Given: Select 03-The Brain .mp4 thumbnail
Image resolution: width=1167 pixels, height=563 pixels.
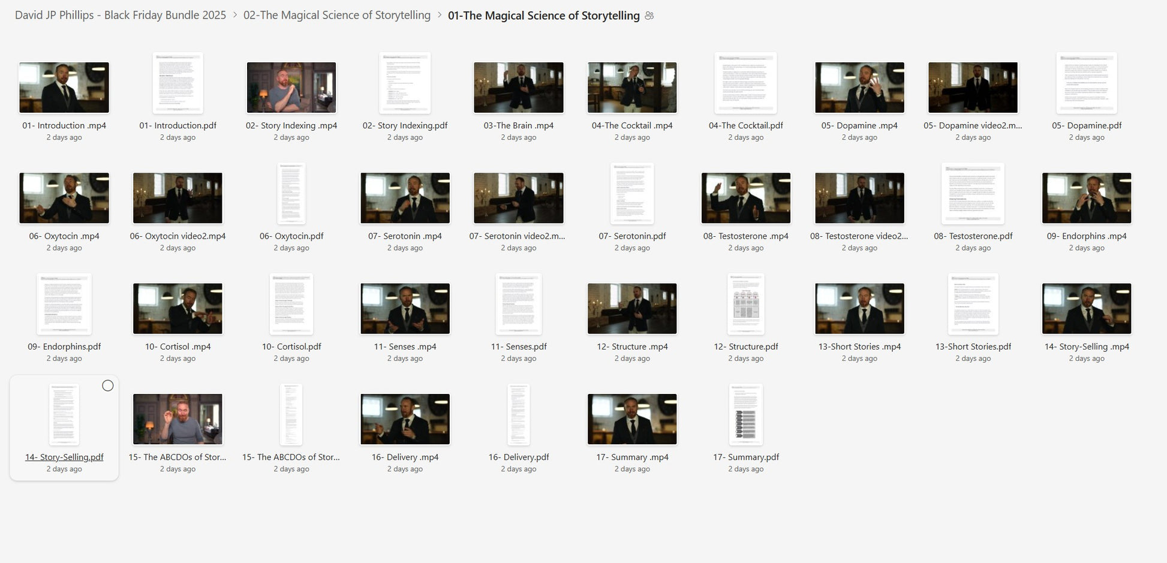Looking at the screenshot, I should coord(519,88).
